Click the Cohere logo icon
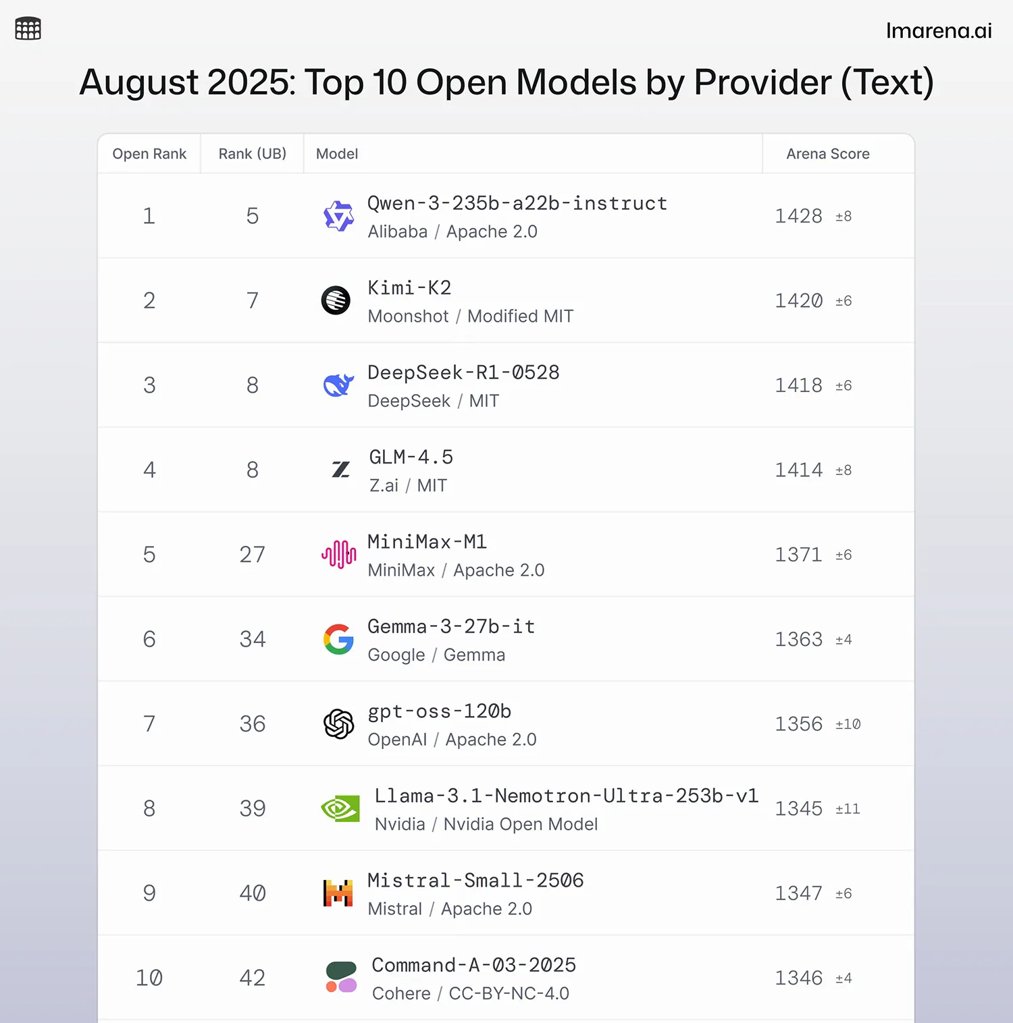 point(341,977)
